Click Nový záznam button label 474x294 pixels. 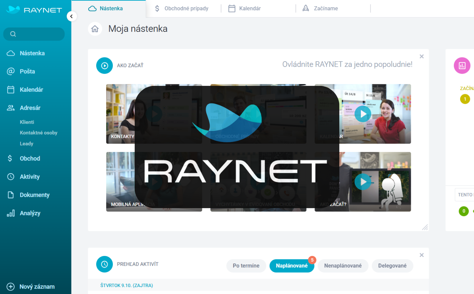(37, 287)
